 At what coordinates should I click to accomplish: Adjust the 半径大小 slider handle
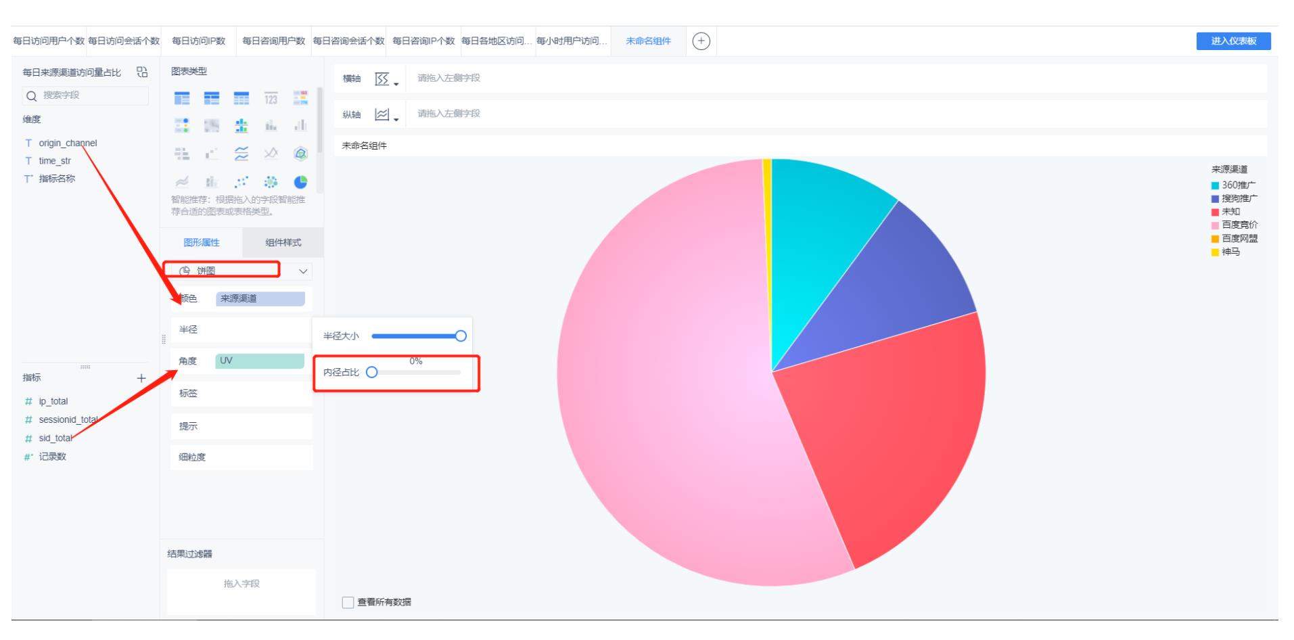point(461,336)
